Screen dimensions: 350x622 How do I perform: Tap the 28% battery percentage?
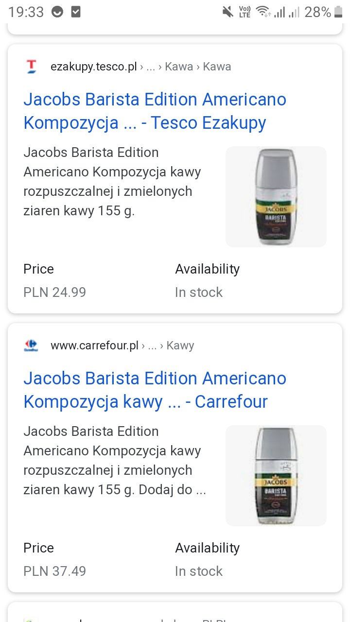pos(317,12)
